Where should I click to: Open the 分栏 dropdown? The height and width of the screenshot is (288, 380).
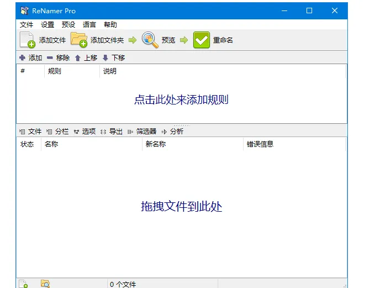[57, 132]
